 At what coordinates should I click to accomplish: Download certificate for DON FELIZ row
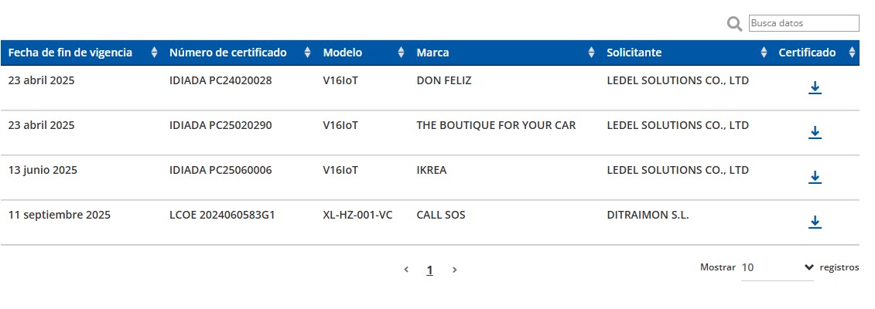point(814,88)
